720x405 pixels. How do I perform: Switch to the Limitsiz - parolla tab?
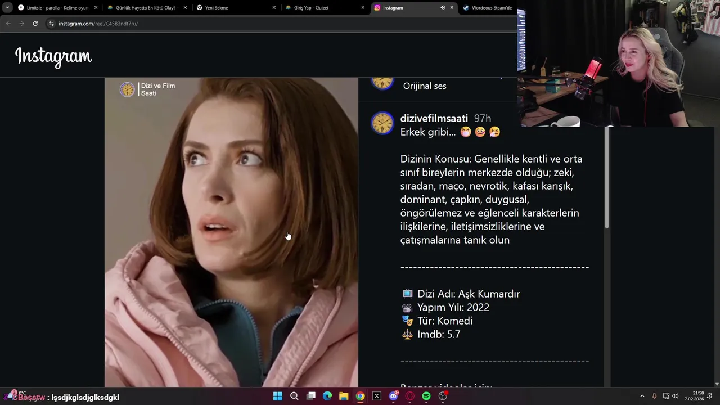(57, 8)
